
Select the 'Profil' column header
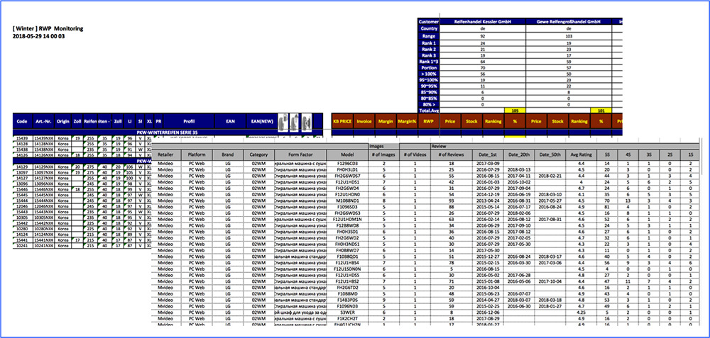pyautogui.click(x=189, y=121)
